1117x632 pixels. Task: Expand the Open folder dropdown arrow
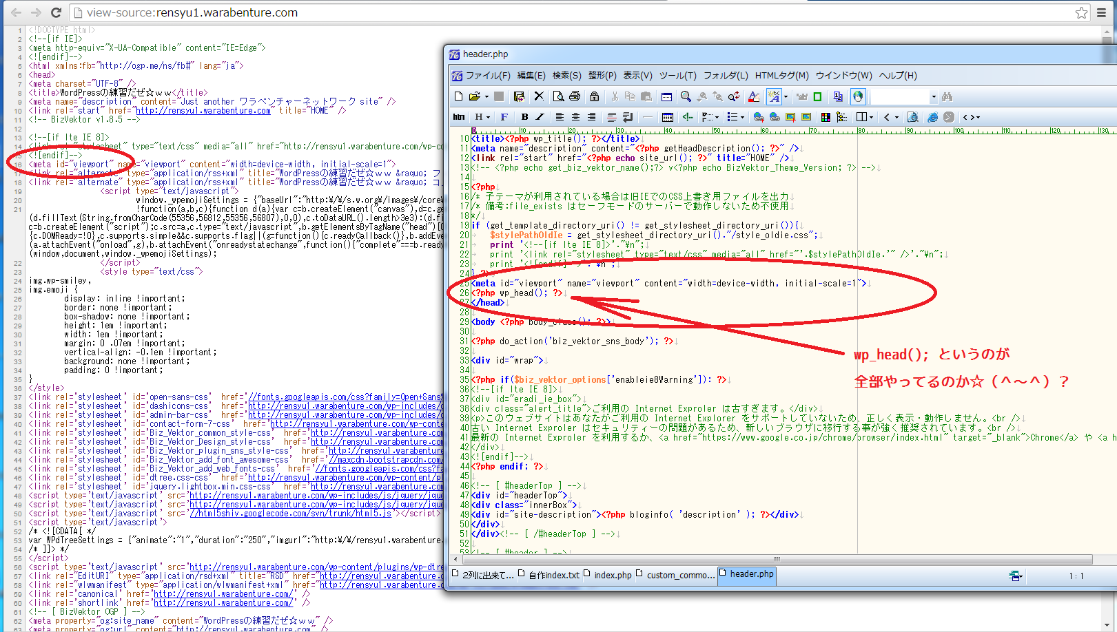click(x=486, y=97)
